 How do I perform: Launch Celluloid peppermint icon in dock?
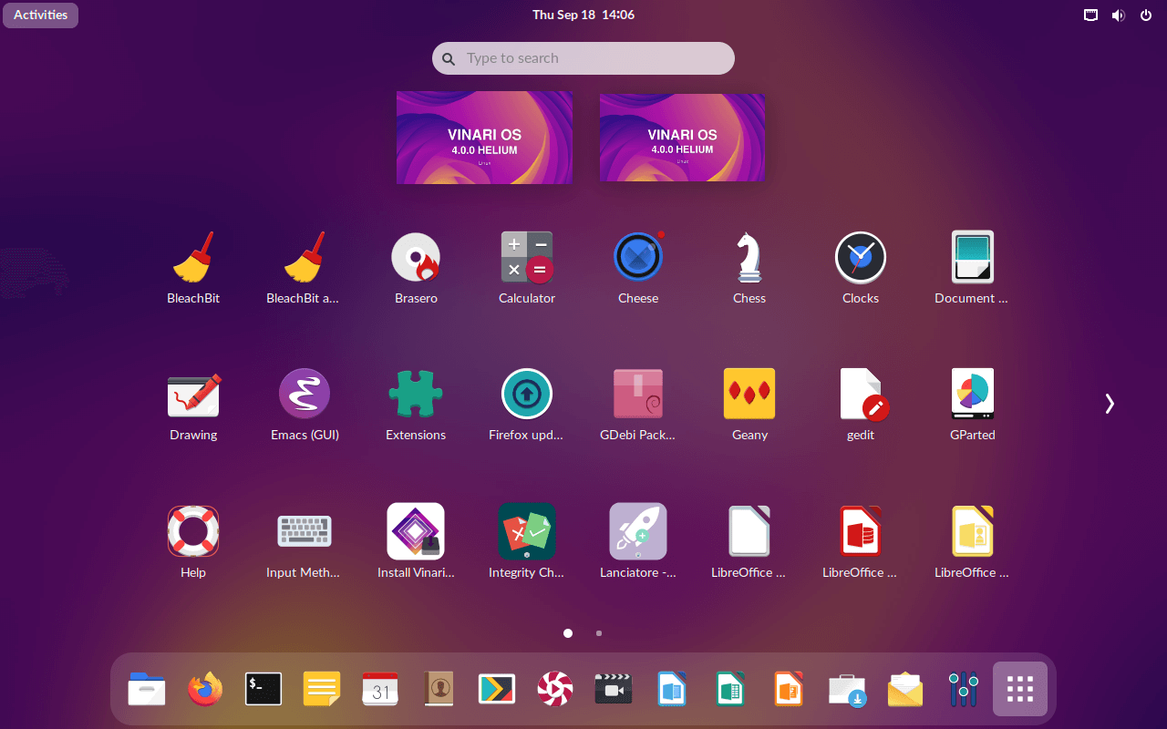pos(555,689)
